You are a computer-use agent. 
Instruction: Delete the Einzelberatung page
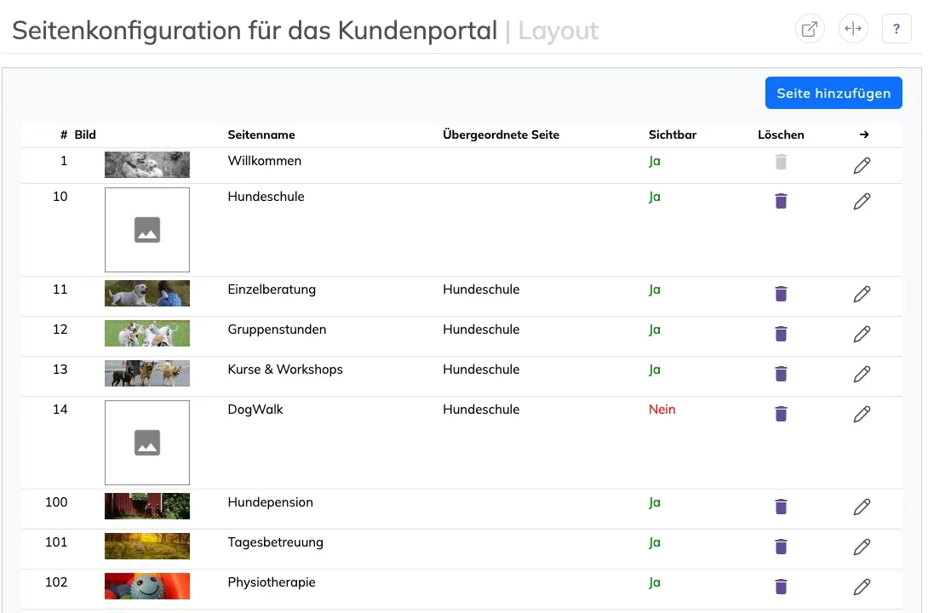(781, 294)
